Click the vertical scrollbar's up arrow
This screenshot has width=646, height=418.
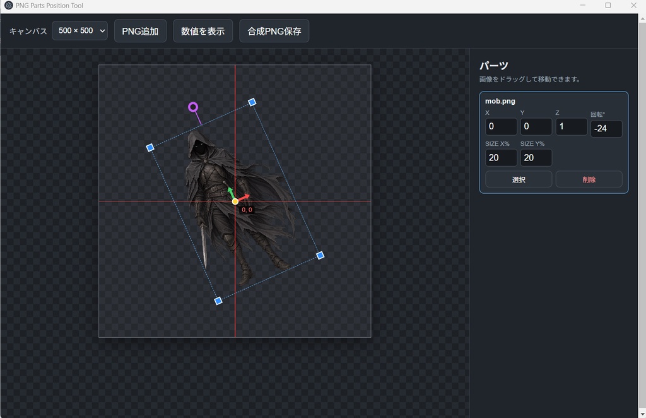pos(642,18)
